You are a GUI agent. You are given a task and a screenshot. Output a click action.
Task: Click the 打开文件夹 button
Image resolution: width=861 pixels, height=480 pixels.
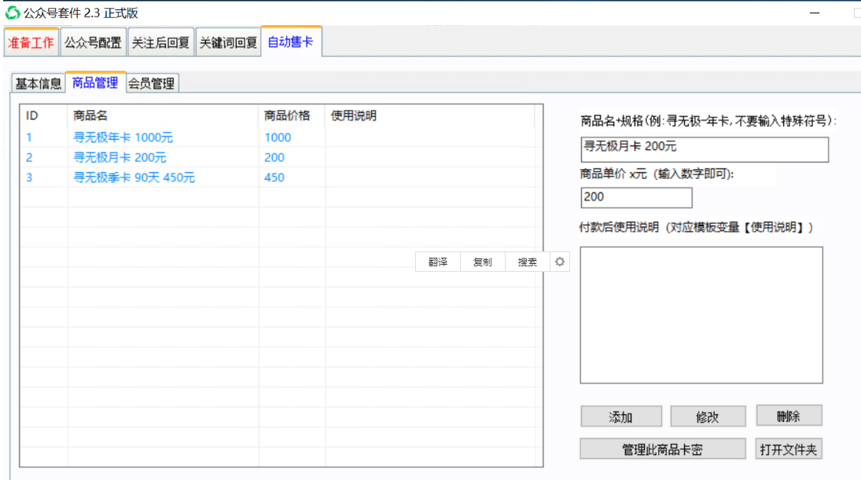tap(789, 449)
